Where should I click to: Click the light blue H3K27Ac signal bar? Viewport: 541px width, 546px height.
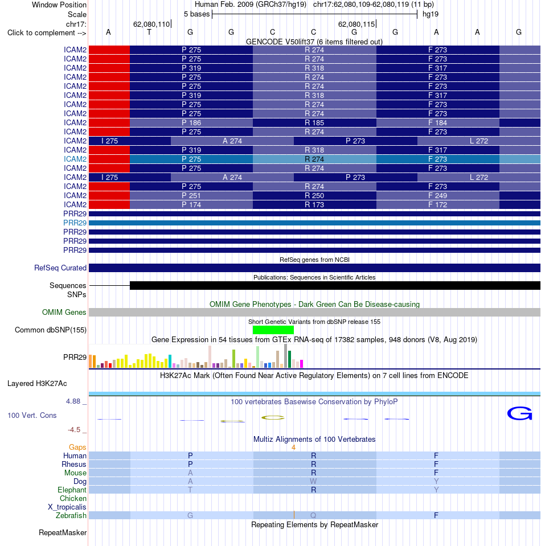[x=314, y=394]
